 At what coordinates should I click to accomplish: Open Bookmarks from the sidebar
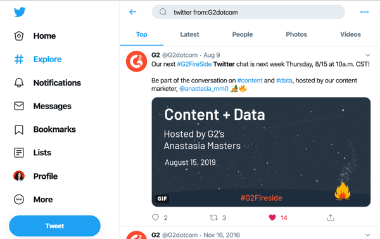(45, 129)
